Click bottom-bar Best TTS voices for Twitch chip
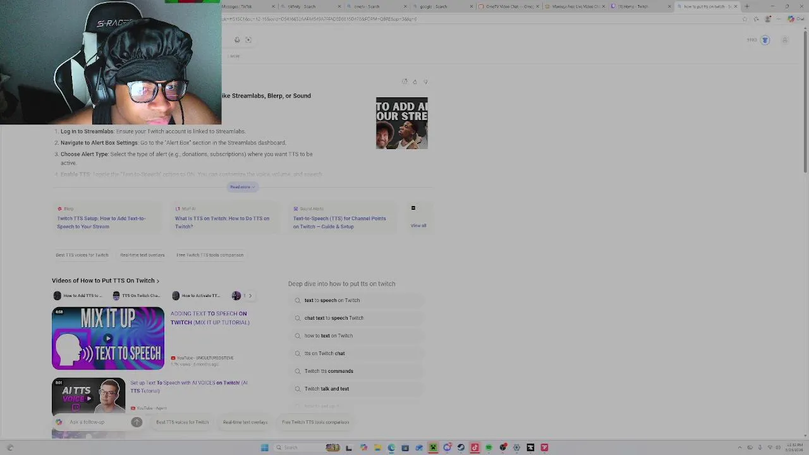The height and width of the screenshot is (455, 809). click(183, 422)
